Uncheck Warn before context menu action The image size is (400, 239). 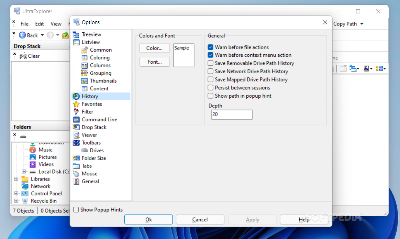pos(210,55)
